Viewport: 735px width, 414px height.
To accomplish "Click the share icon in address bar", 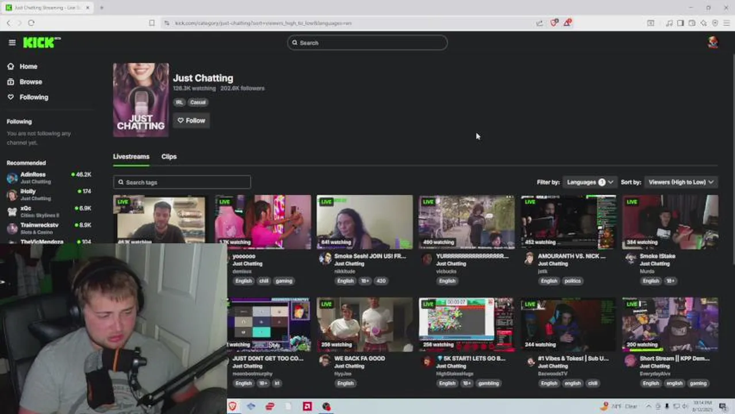I will click(539, 23).
